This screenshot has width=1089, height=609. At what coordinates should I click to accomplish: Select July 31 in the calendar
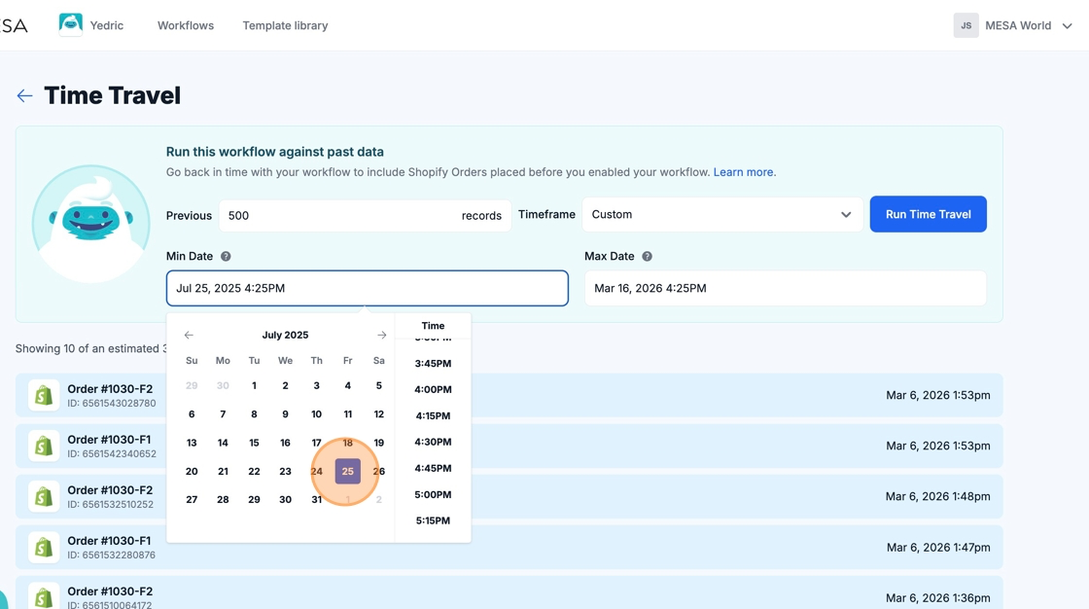click(316, 499)
